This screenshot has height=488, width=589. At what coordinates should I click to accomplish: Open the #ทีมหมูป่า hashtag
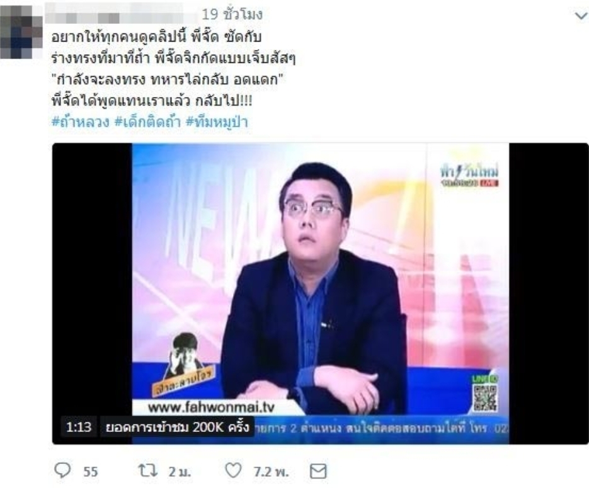217,122
